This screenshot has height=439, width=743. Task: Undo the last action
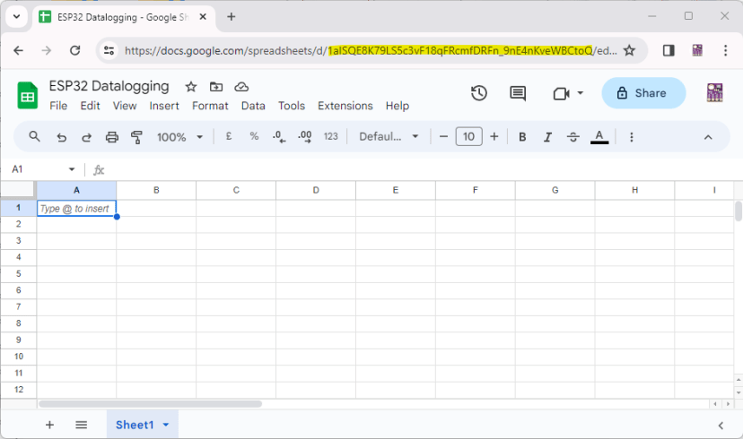pos(61,137)
